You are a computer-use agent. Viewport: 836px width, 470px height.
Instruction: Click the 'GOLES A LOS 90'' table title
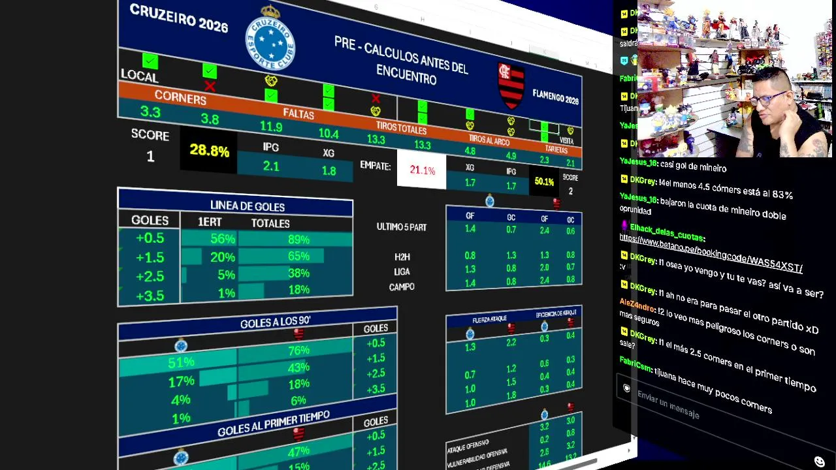pyautogui.click(x=275, y=322)
